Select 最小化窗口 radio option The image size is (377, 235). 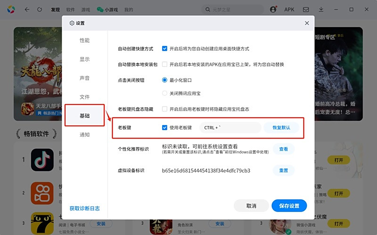click(164, 80)
